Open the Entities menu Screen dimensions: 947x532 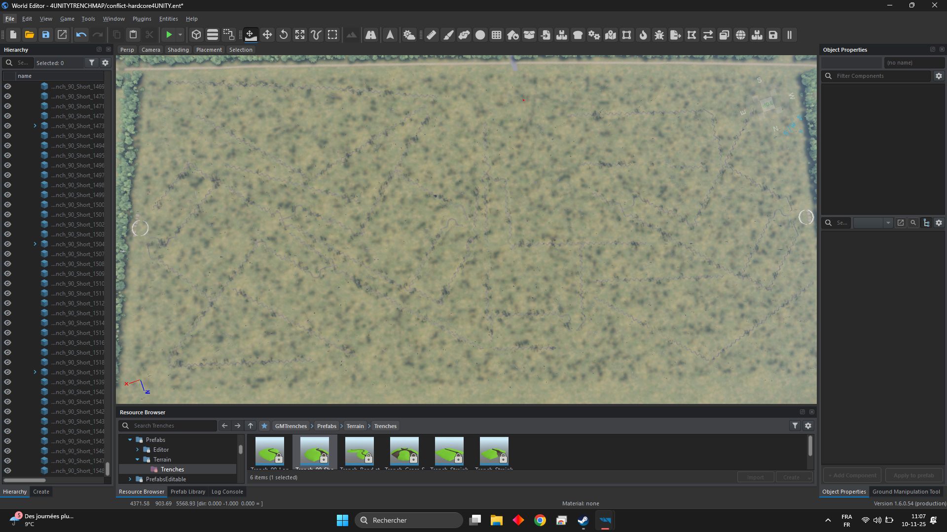(x=168, y=19)
